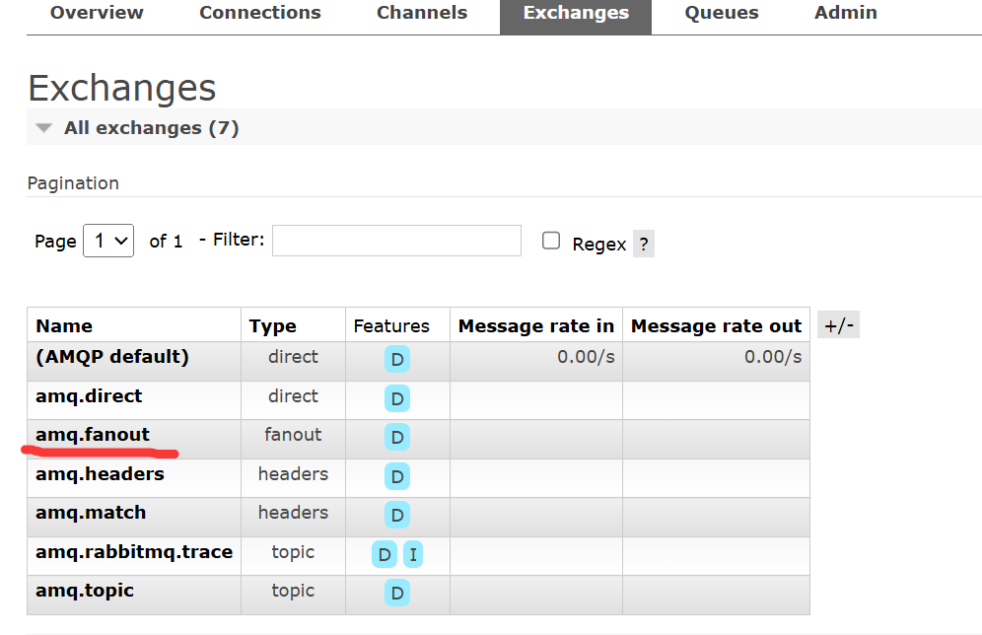This screenshot has width=982, height=635.
Task: Click the 0.00/s message rate out value
Action: 773,357
